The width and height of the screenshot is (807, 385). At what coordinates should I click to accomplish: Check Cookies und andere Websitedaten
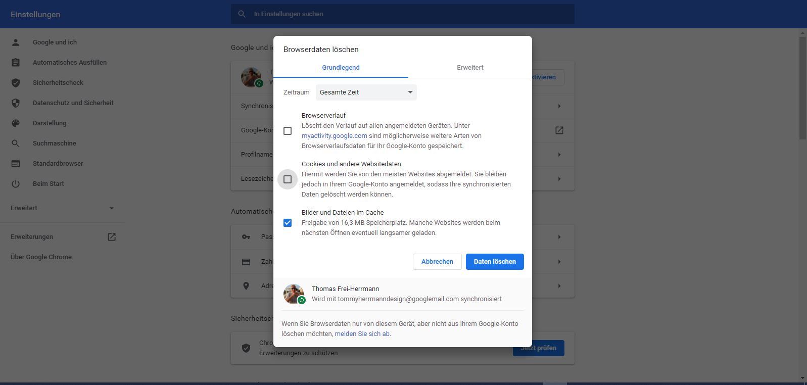point(288,179)
